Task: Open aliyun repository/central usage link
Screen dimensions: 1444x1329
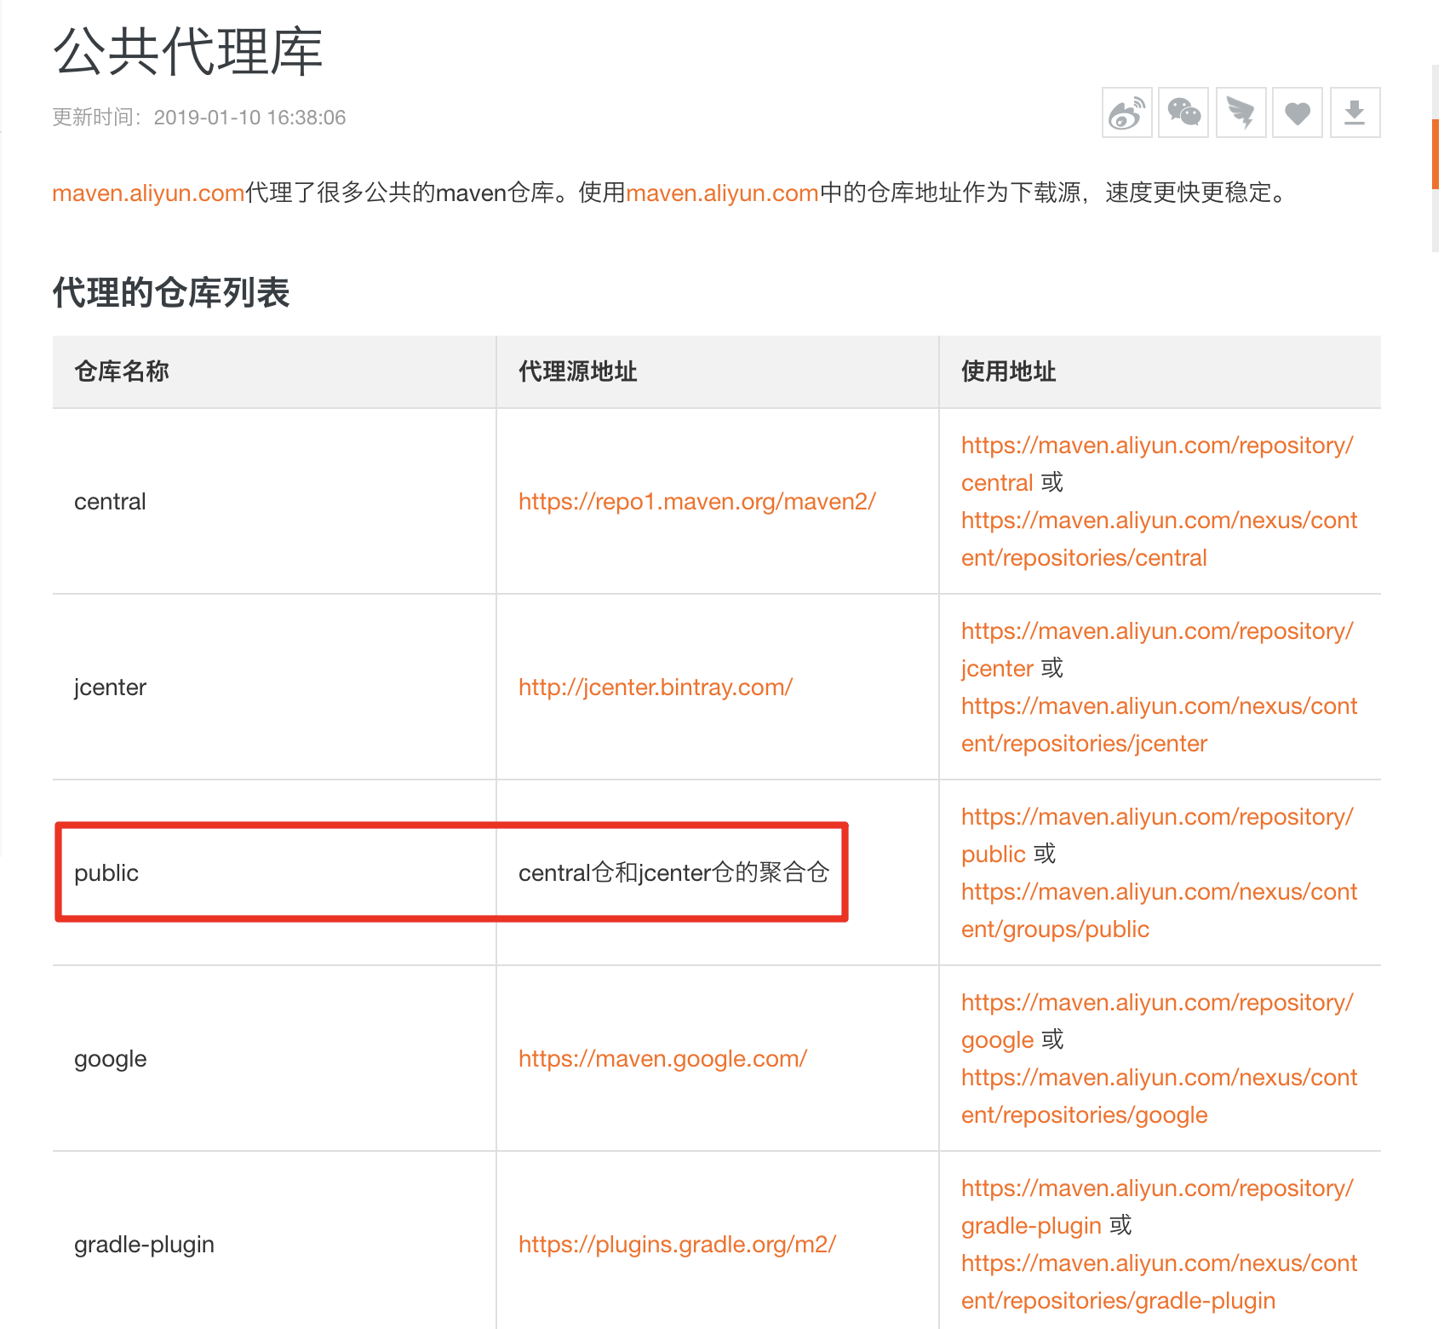Action: (x=1157, y=463)
